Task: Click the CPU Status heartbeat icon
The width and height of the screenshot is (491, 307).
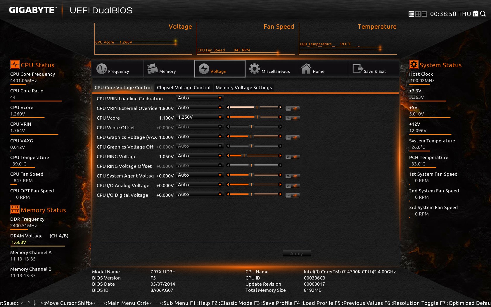Action: pyautogui.click(x=15, y=64)
